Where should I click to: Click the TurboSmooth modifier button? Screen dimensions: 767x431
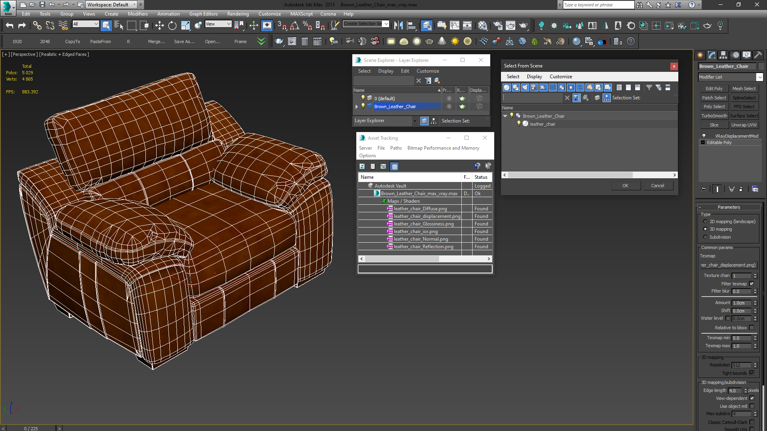(714, 116)
